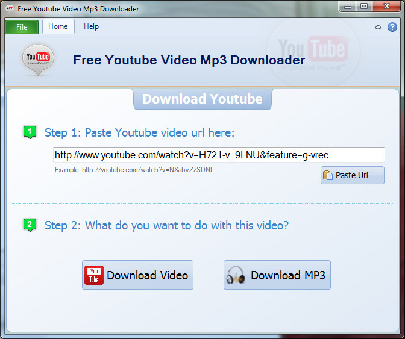Open the green File menu

(22, 27)
